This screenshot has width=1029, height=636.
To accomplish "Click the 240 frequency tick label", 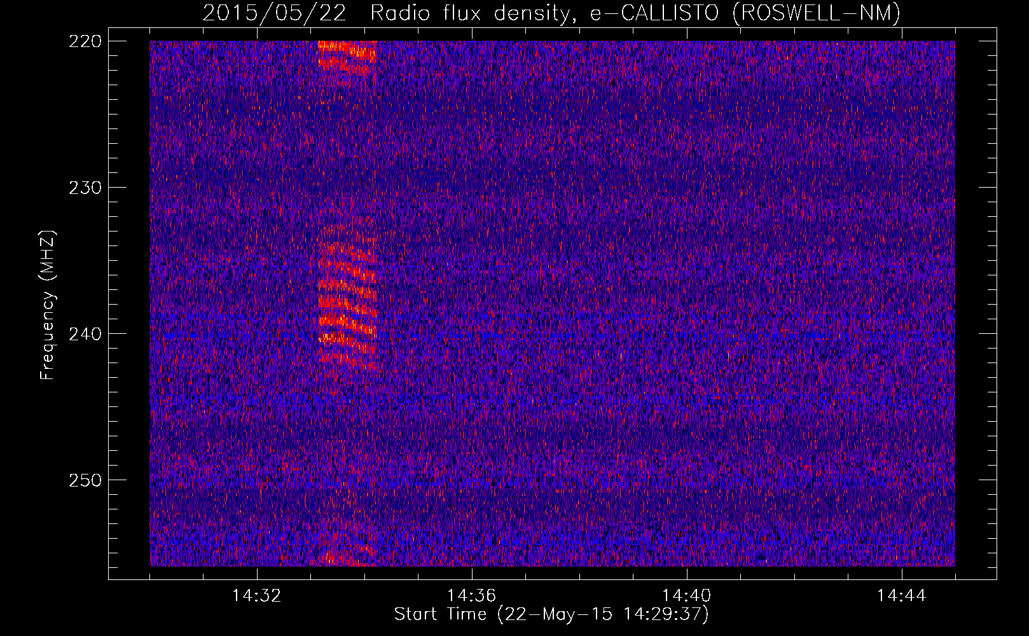I will coord(85,334).
